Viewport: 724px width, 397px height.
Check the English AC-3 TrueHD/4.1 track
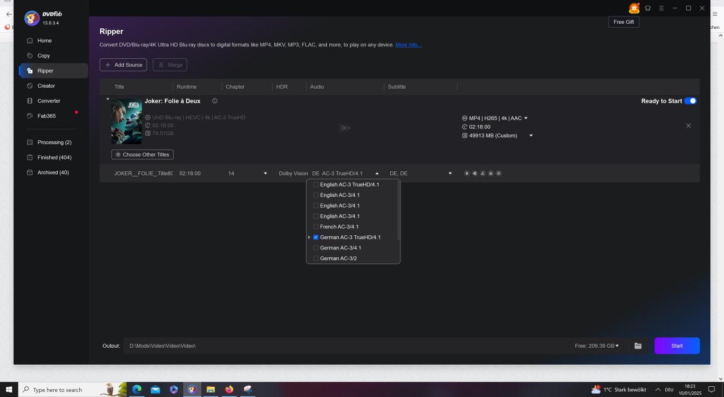tap(316, 185)
